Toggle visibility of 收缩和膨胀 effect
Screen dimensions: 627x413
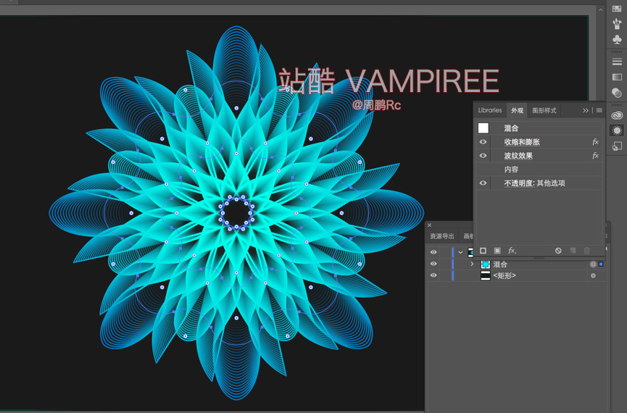pyautogui.click(x=483, y=142)
